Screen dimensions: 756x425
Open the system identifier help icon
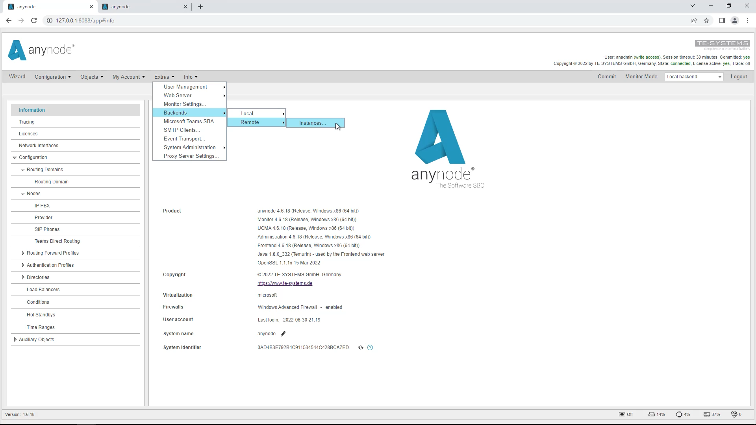370,347
